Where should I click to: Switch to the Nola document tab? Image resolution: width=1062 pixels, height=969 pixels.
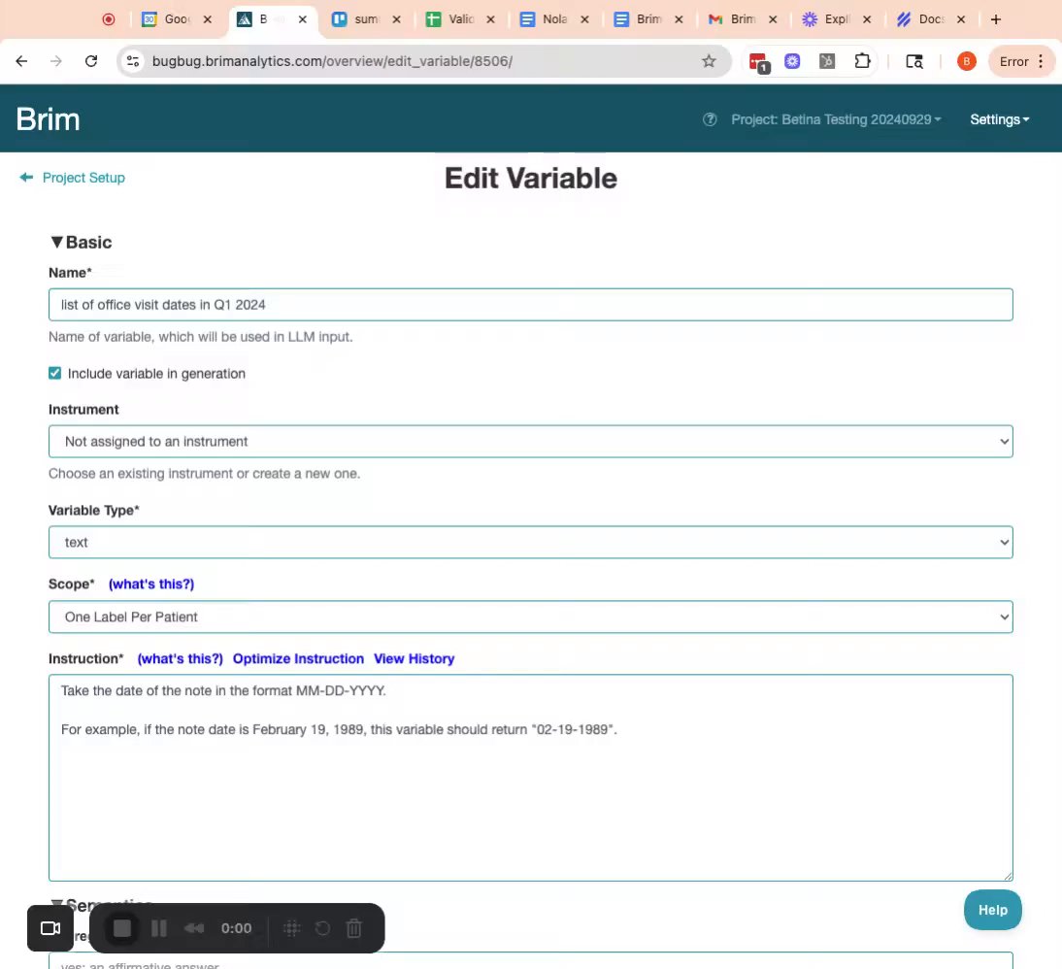click(x=554, y=19)
